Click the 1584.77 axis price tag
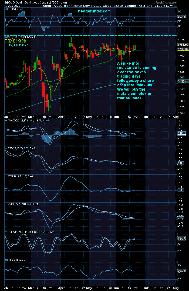 (x=183, y=81)
